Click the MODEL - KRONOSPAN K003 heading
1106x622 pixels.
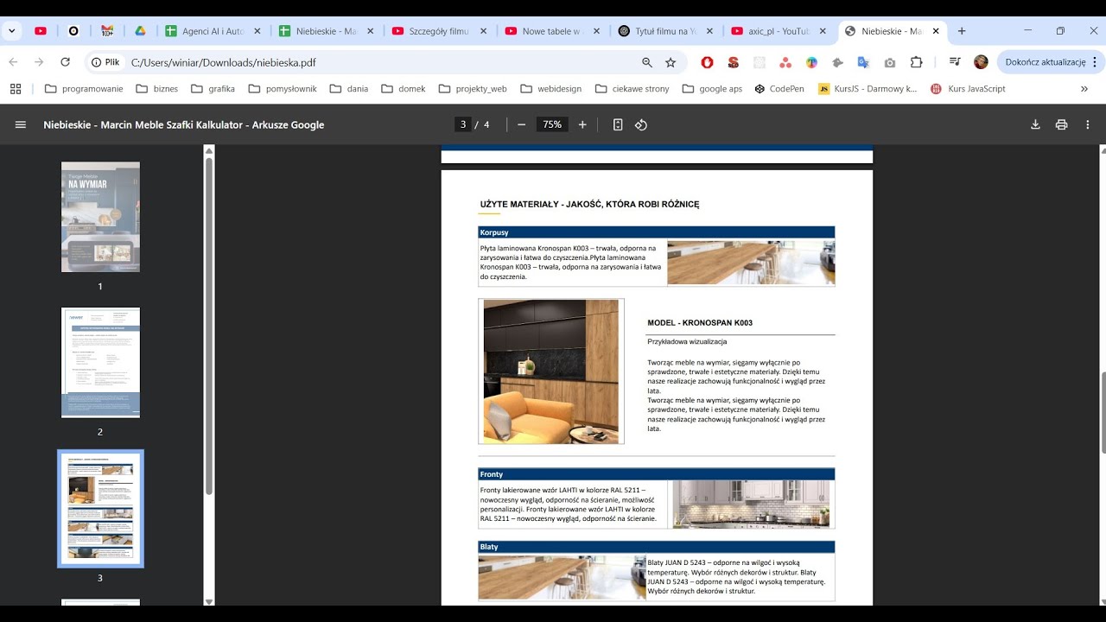point(700,323)
